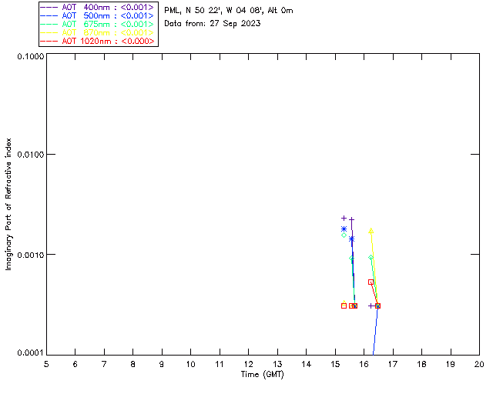Click the AOT 400nm legend entry
Viewport: 493px width, 394px height.
(98, 7)
